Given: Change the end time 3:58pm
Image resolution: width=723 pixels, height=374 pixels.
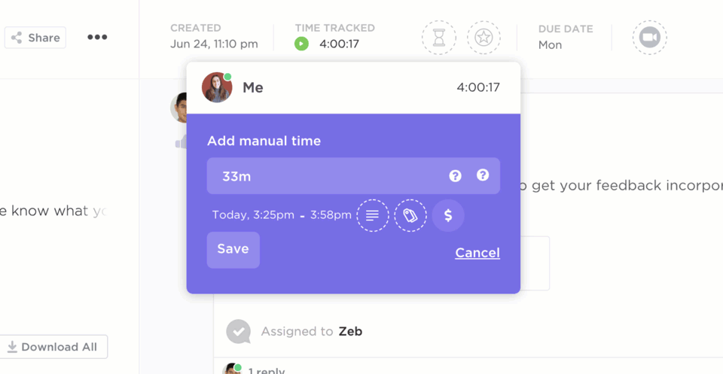Looking at the screenshot, I should pyautogui.click(x=331, y=215).
